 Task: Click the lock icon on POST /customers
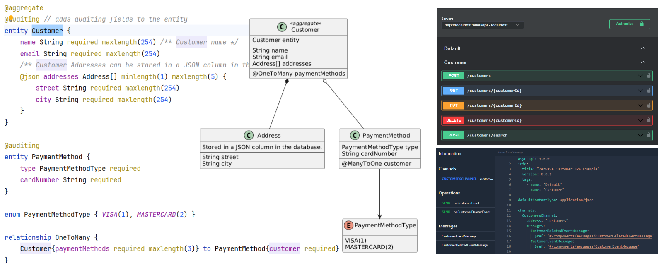pyautogui.click(x=648, y=76)
